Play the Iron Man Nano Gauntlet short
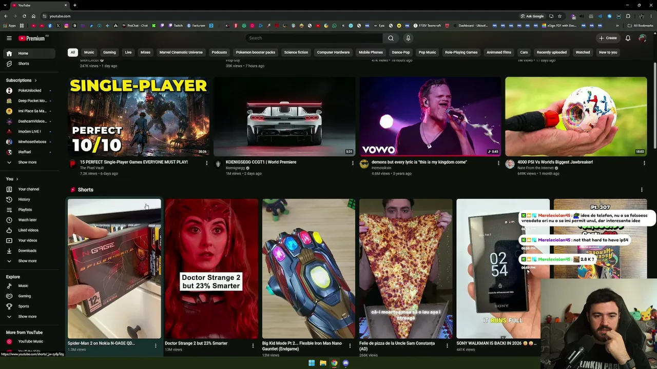Screen dimensions: 657x369 308,269
